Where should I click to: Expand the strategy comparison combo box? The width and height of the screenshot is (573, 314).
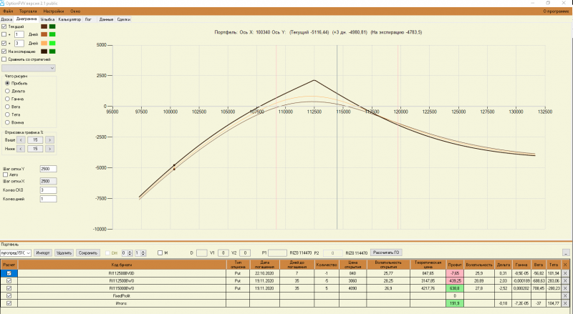(x=29, y=68)
